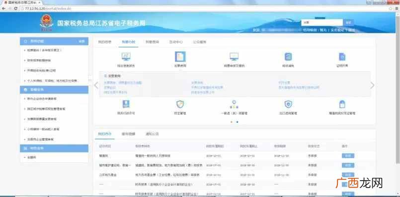
Task: Select the first carousel pagination dot
Action: click(x=232, y=122)
